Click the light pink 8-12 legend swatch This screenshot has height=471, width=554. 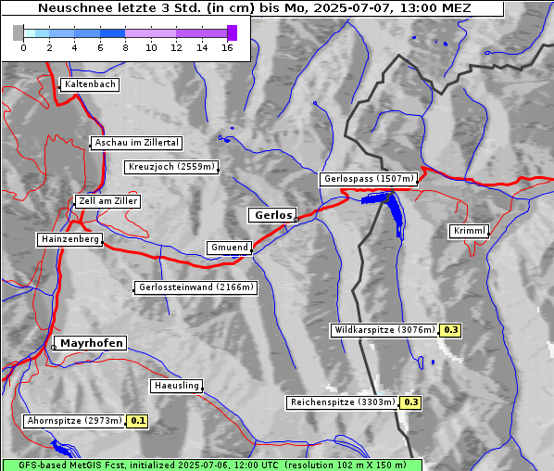coord(150,33)
